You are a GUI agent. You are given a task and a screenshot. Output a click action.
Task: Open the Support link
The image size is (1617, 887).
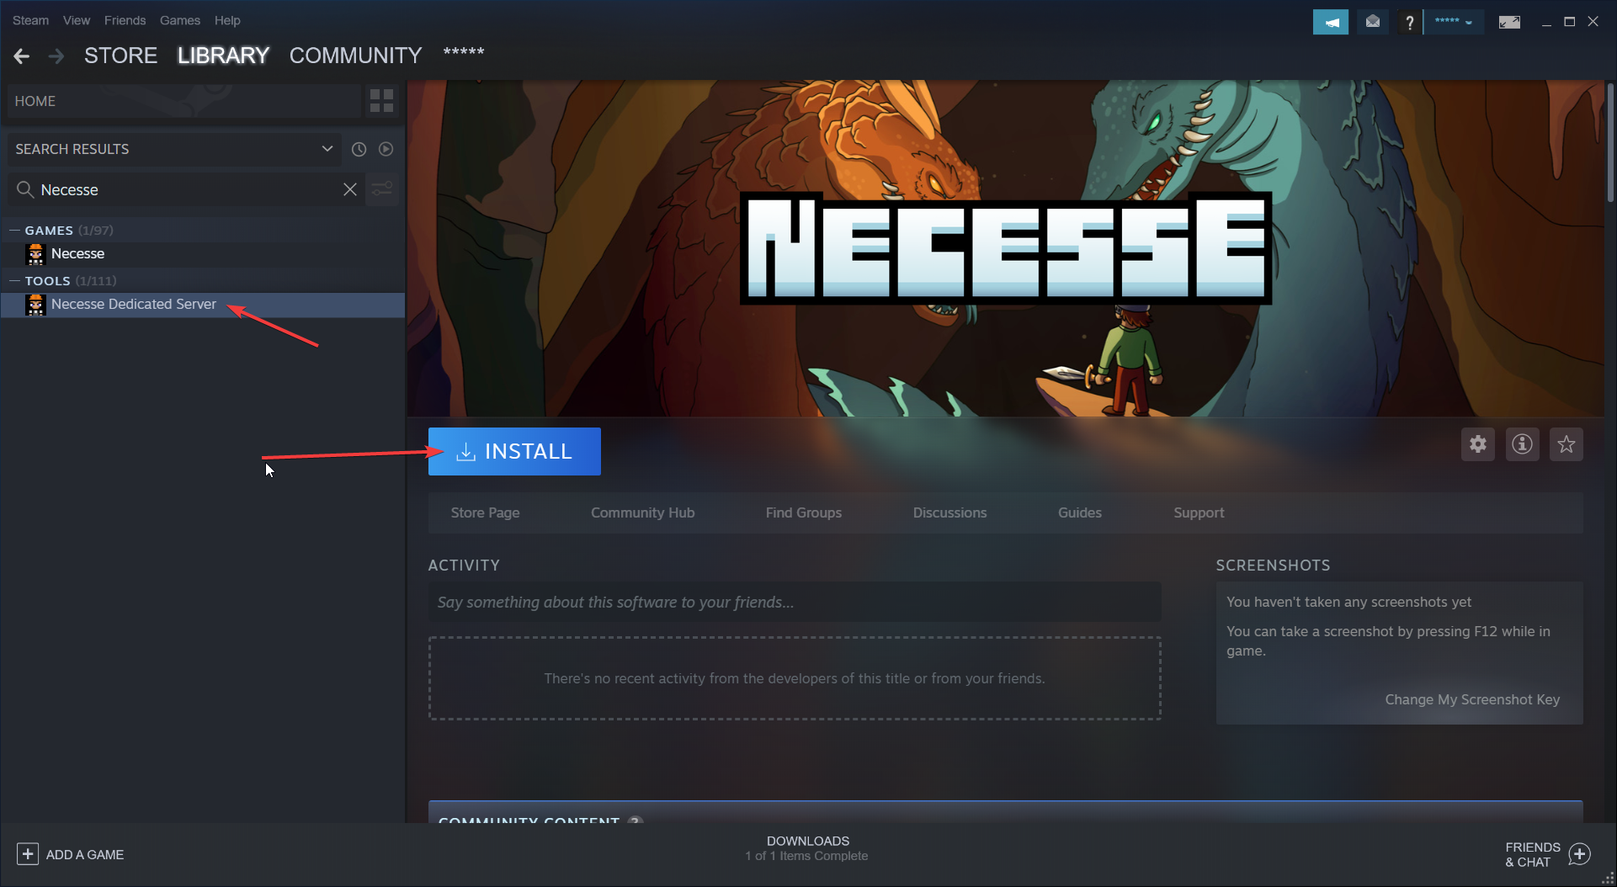1199,513
